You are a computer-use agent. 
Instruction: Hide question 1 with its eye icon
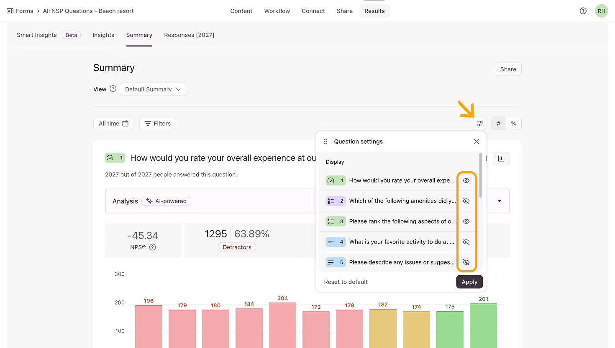(466, 180)
